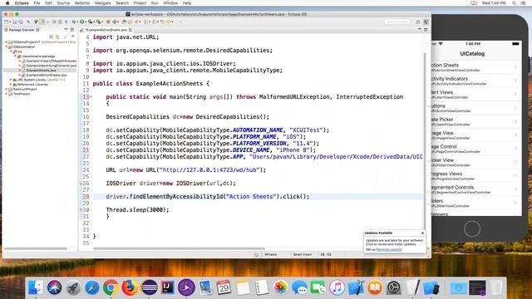Toggle fold marker on line 13 main method
Screen dimensions: 532x299
tap(91, 97)
